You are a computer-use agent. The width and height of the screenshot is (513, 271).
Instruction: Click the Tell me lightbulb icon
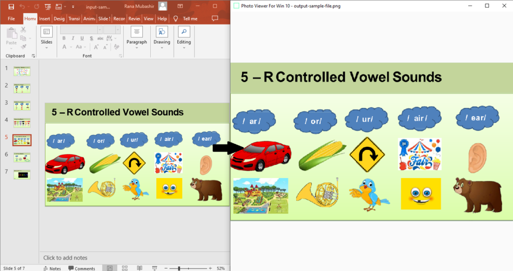point(176,18)
